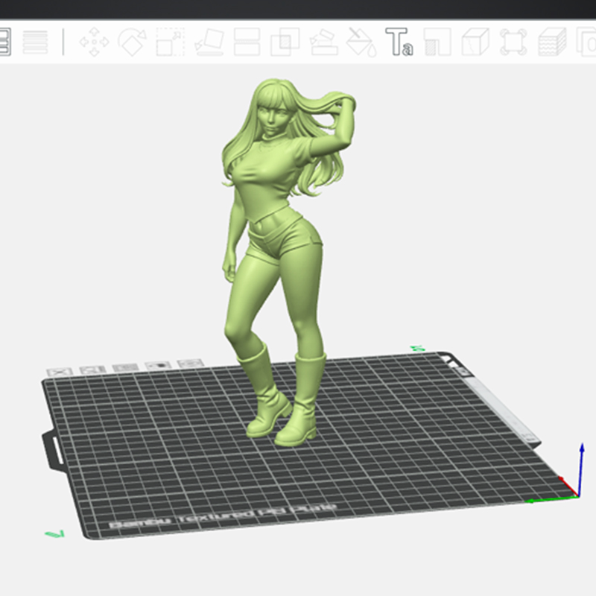Click the wavy layered cube icon
This screenshot has width=596, height=596.
tap(552, 42)
